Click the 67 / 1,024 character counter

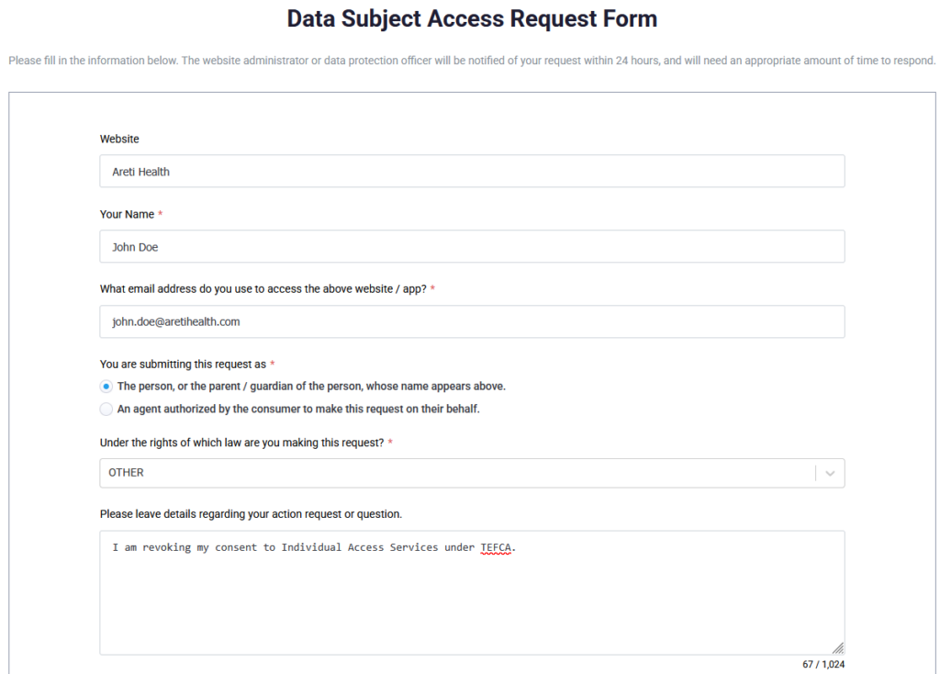coord(822,665)
